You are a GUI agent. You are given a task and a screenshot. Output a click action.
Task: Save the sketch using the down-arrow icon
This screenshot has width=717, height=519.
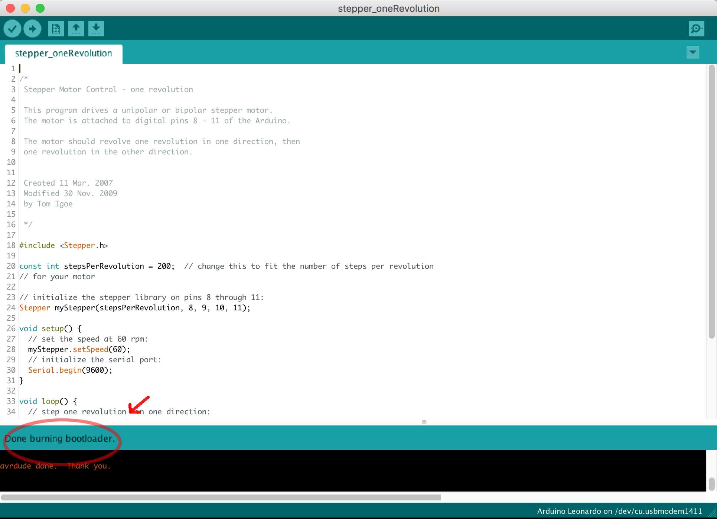tap(96, 29)
